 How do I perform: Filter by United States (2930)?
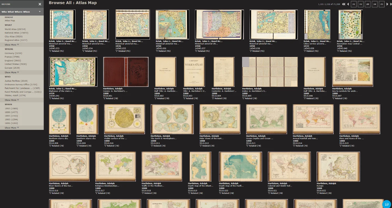click(x=16, y=64)
